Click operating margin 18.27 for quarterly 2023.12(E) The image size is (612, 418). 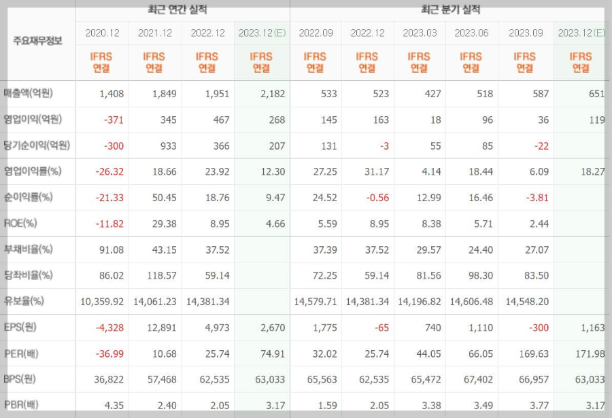(x=593, y=172)
